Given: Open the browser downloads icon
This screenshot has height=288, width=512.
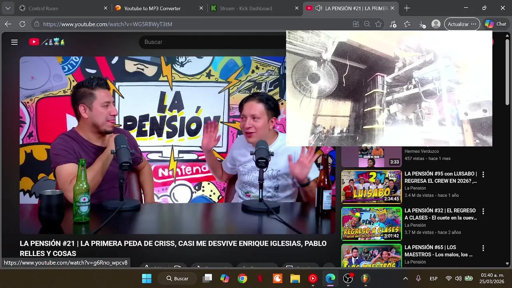Looking at the screenshot, I should click(x=422, y=24).
